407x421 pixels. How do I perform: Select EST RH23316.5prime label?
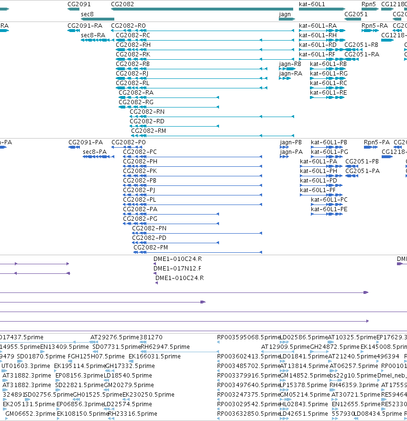coord(132,413)
